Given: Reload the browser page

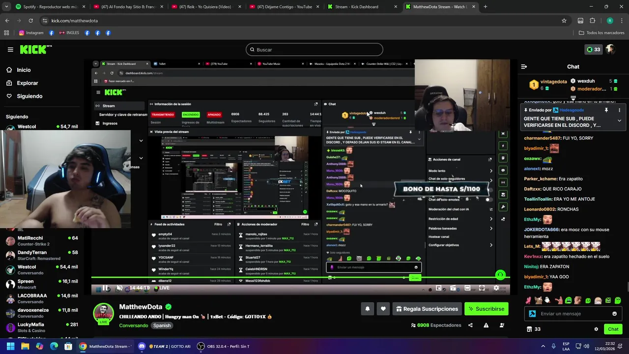Looking at the screenshot, I should [x=30, y=21].
